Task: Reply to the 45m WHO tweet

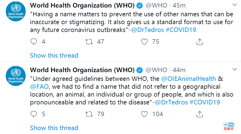Action: click(x=34, y=42)
